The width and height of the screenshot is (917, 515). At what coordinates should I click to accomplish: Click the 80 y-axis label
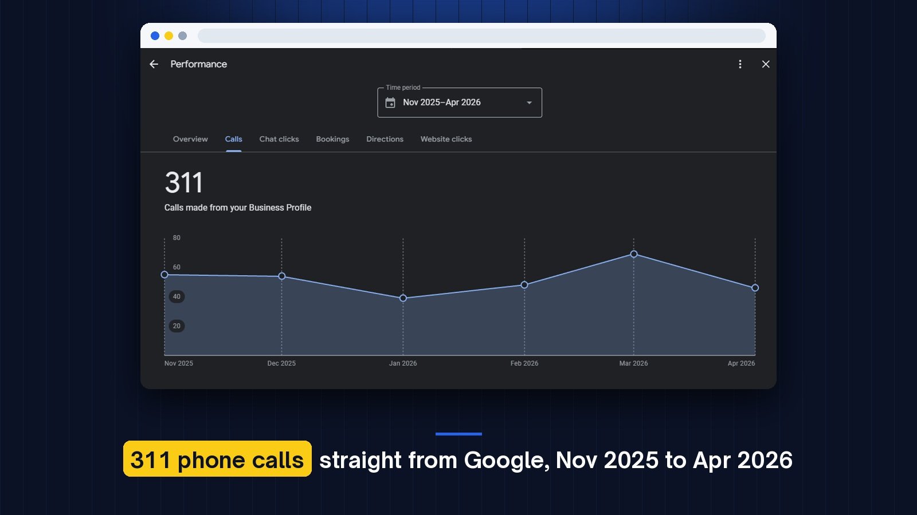(177, 238)
